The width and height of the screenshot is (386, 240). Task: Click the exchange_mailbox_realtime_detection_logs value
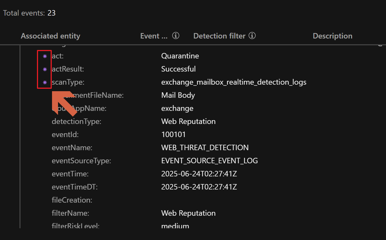[x=234, y=82]
